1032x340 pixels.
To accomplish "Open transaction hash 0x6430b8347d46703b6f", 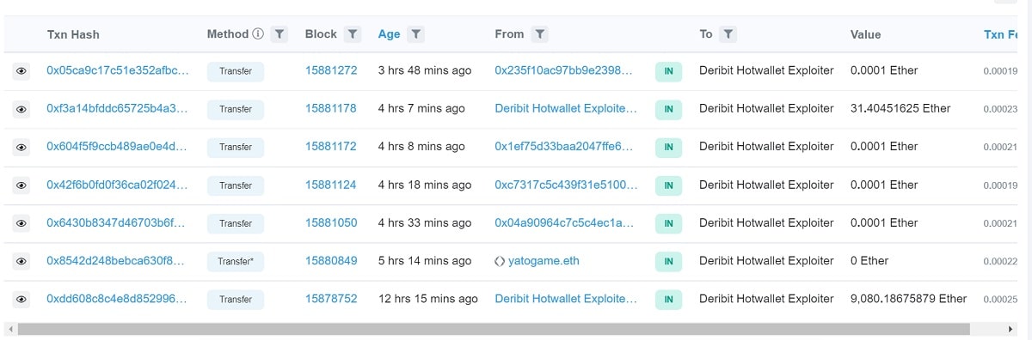I will point(117,223).
